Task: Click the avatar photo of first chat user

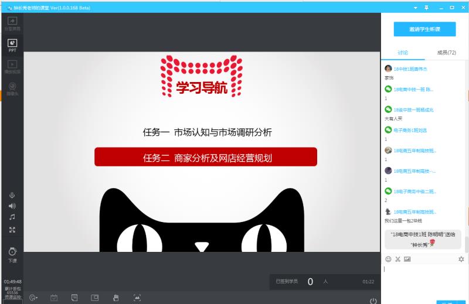Action: click(x=388, y=69)
